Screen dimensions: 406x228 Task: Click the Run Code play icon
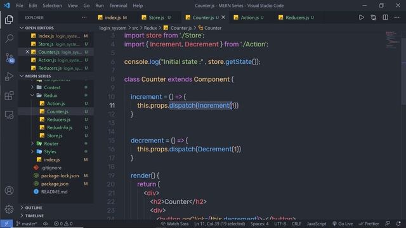361,17
